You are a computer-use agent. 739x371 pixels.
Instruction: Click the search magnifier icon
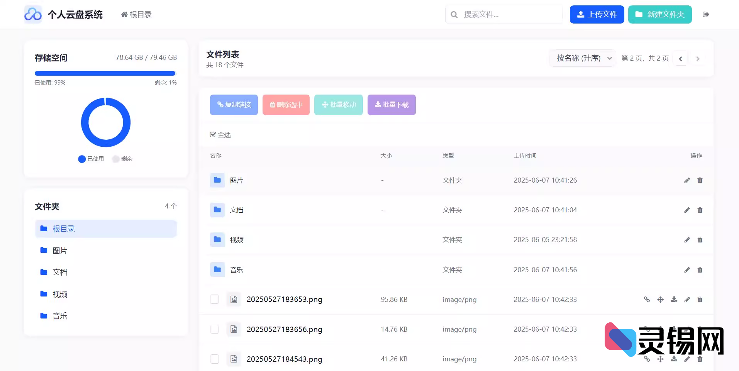(454, 14)
